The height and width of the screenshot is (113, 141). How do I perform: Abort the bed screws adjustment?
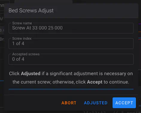[x=69, y=103]
